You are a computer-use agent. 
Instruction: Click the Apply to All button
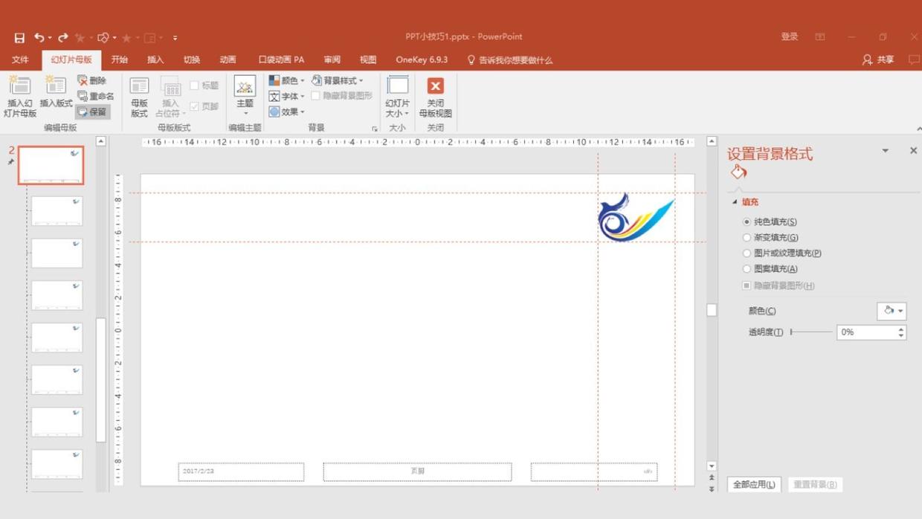[x=754, y=485]
